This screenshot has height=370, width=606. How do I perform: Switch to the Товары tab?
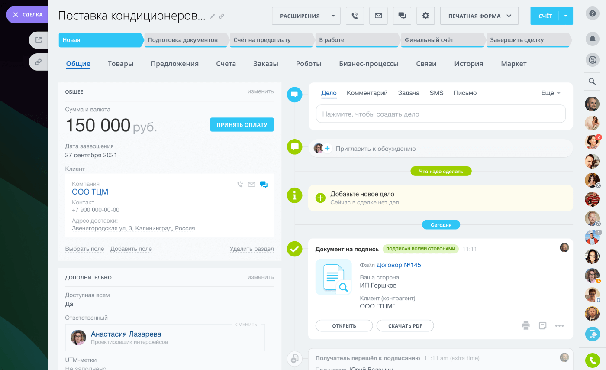click(x=120, y=64)
